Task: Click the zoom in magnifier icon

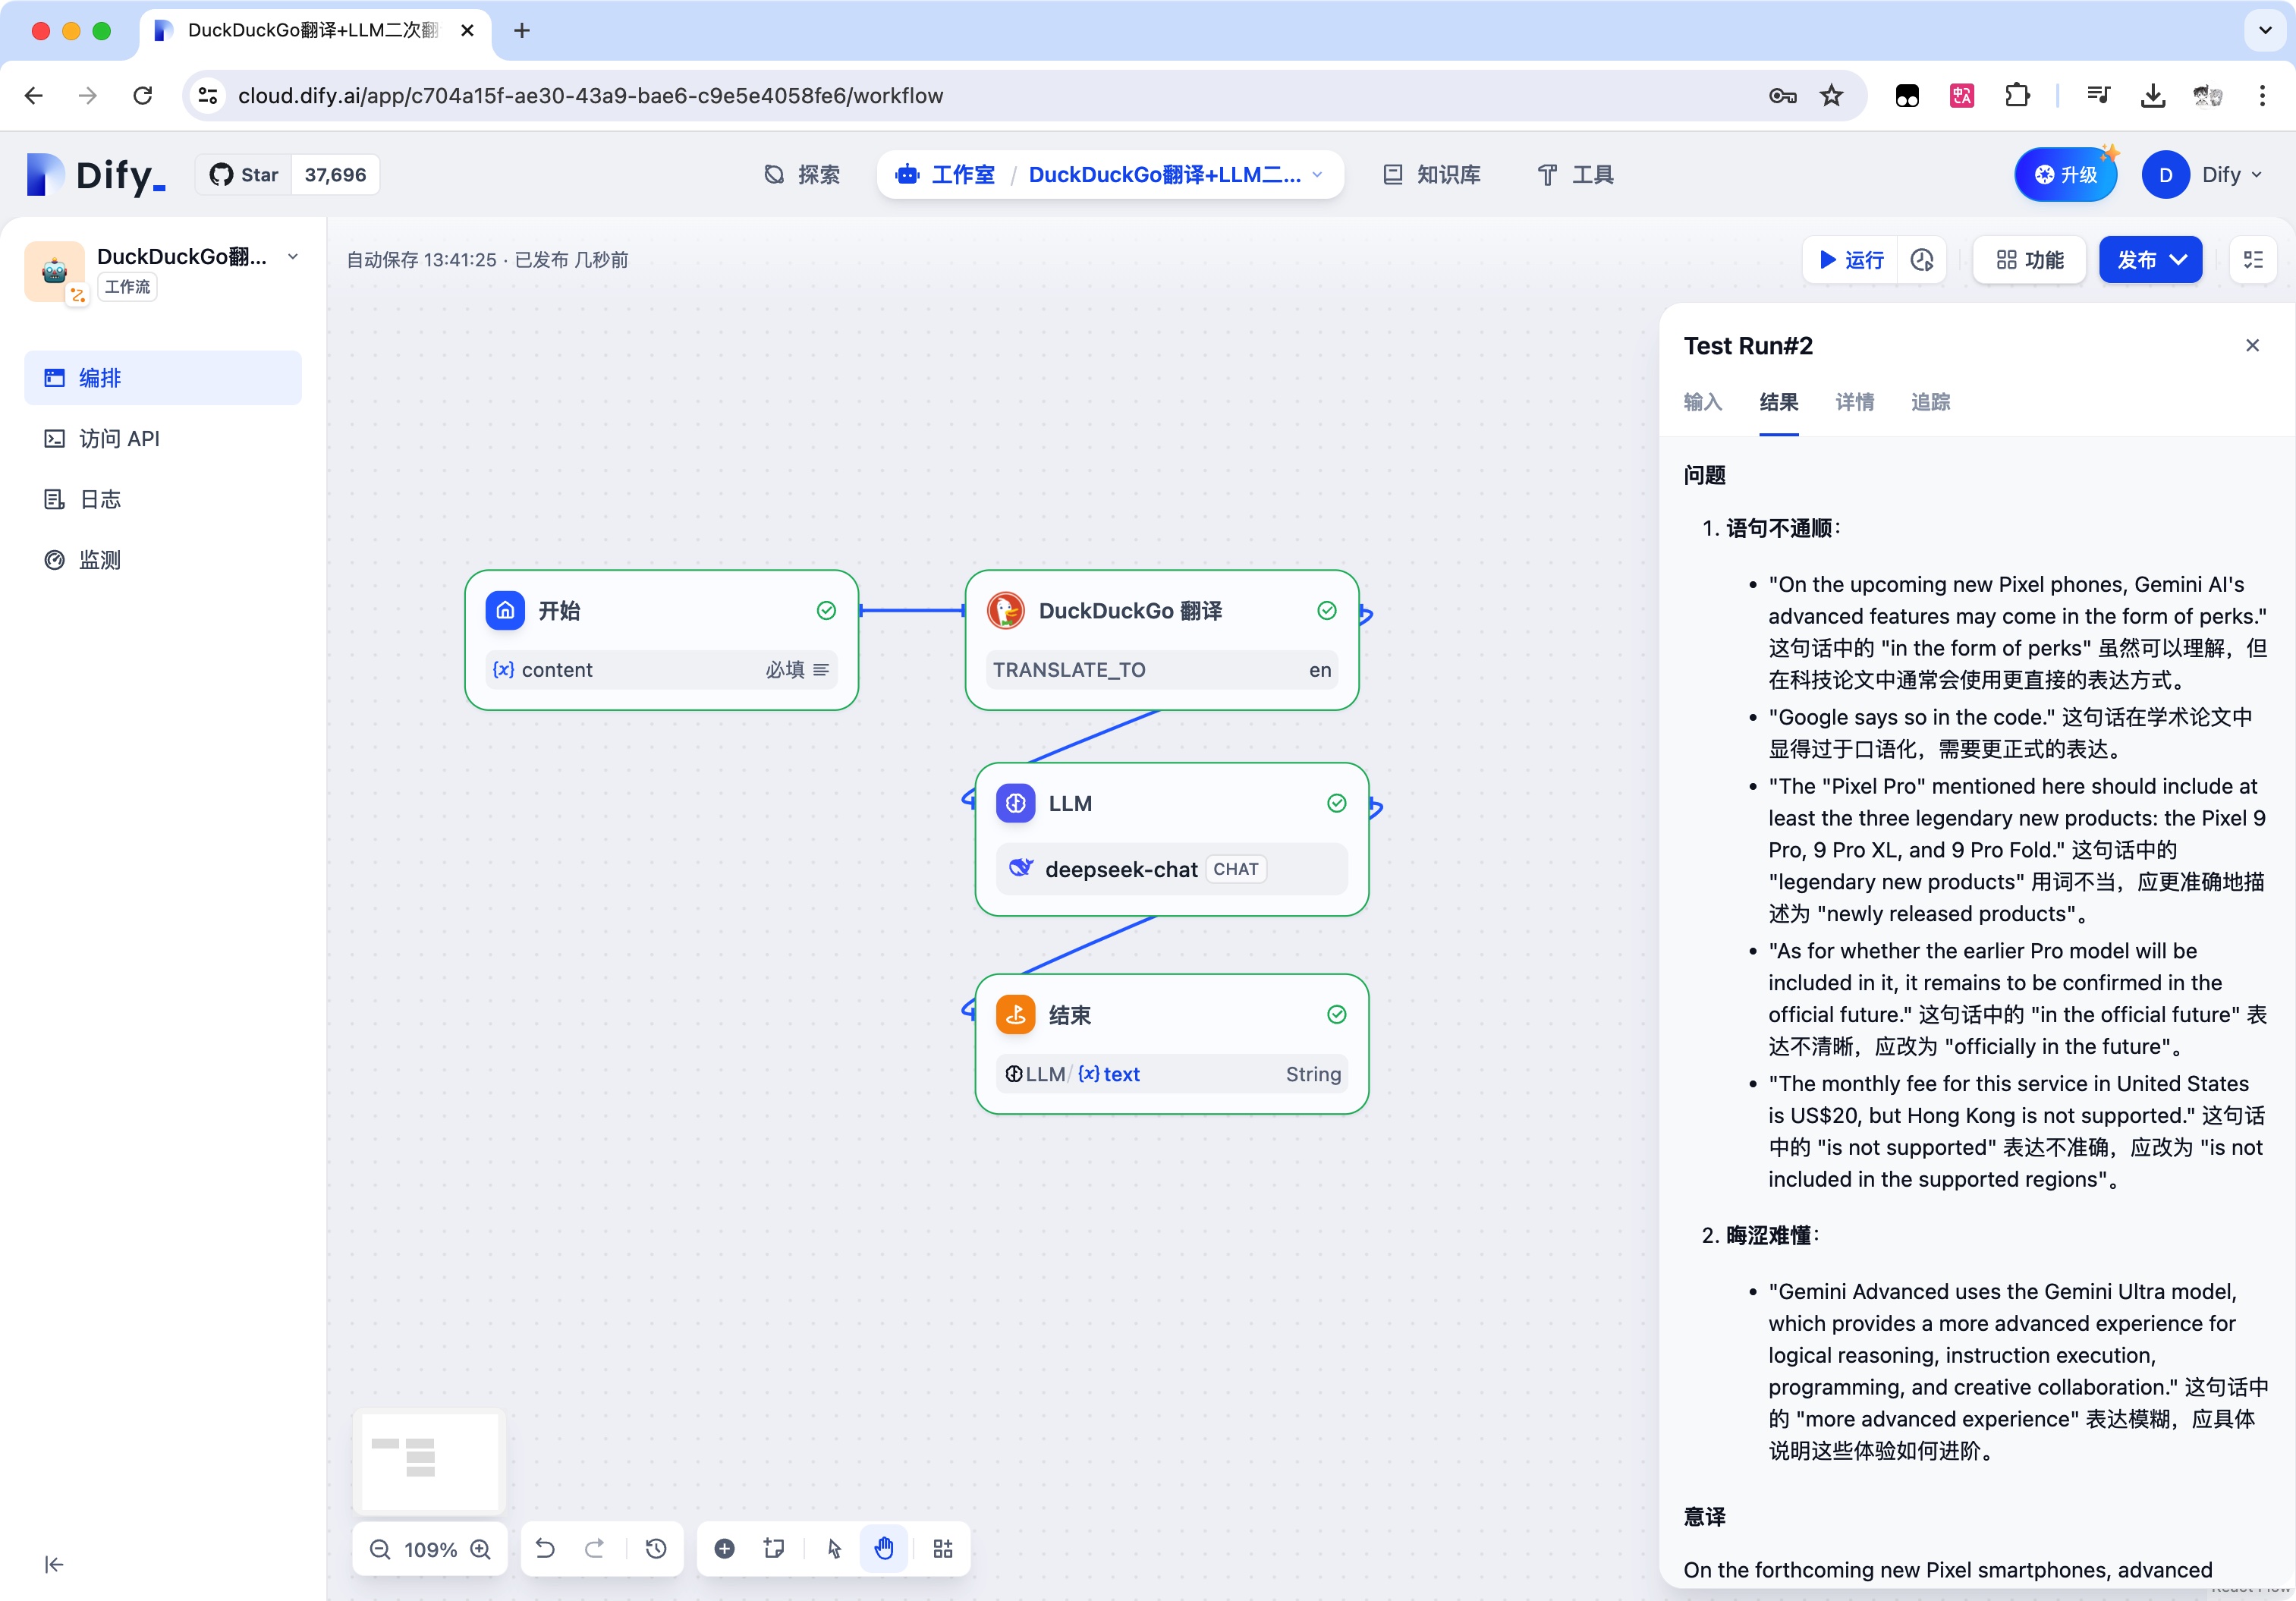Action: point(481,1549)
